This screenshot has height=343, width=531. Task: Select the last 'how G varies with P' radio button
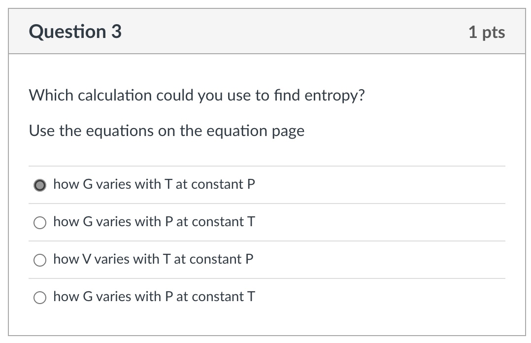tap(39, 297)
